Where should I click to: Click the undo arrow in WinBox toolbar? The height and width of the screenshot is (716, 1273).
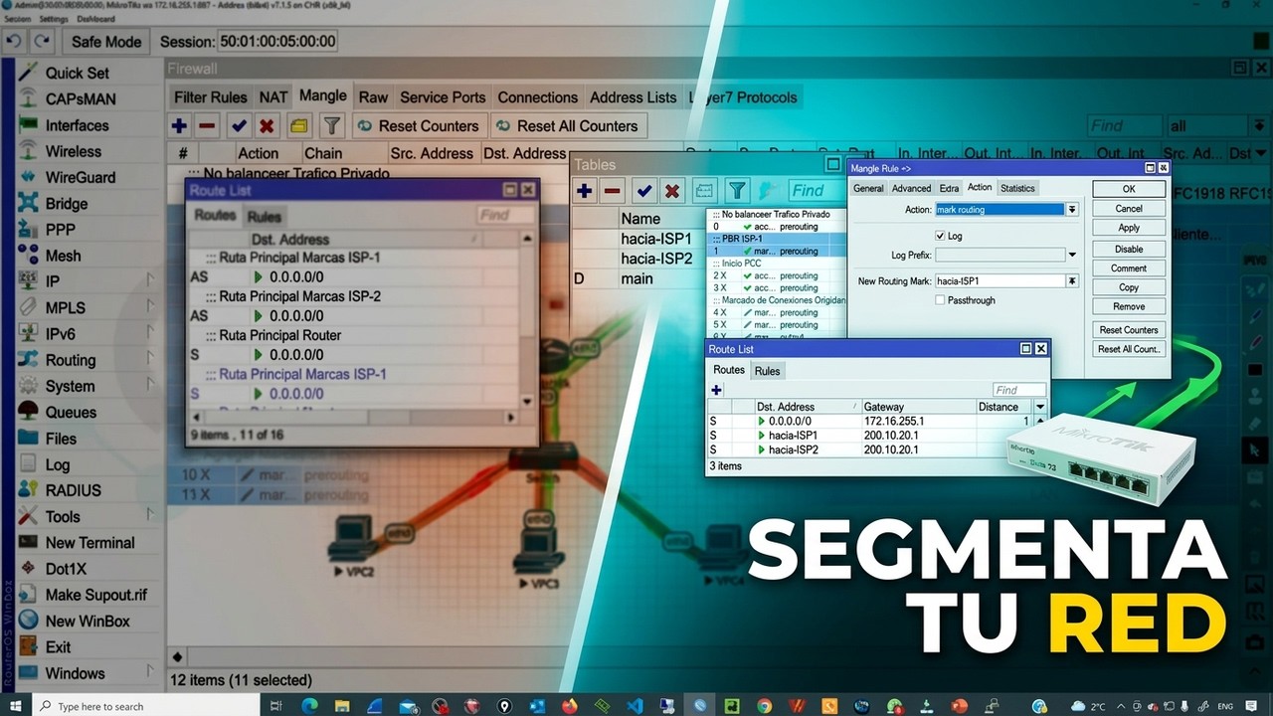(14, 42)
